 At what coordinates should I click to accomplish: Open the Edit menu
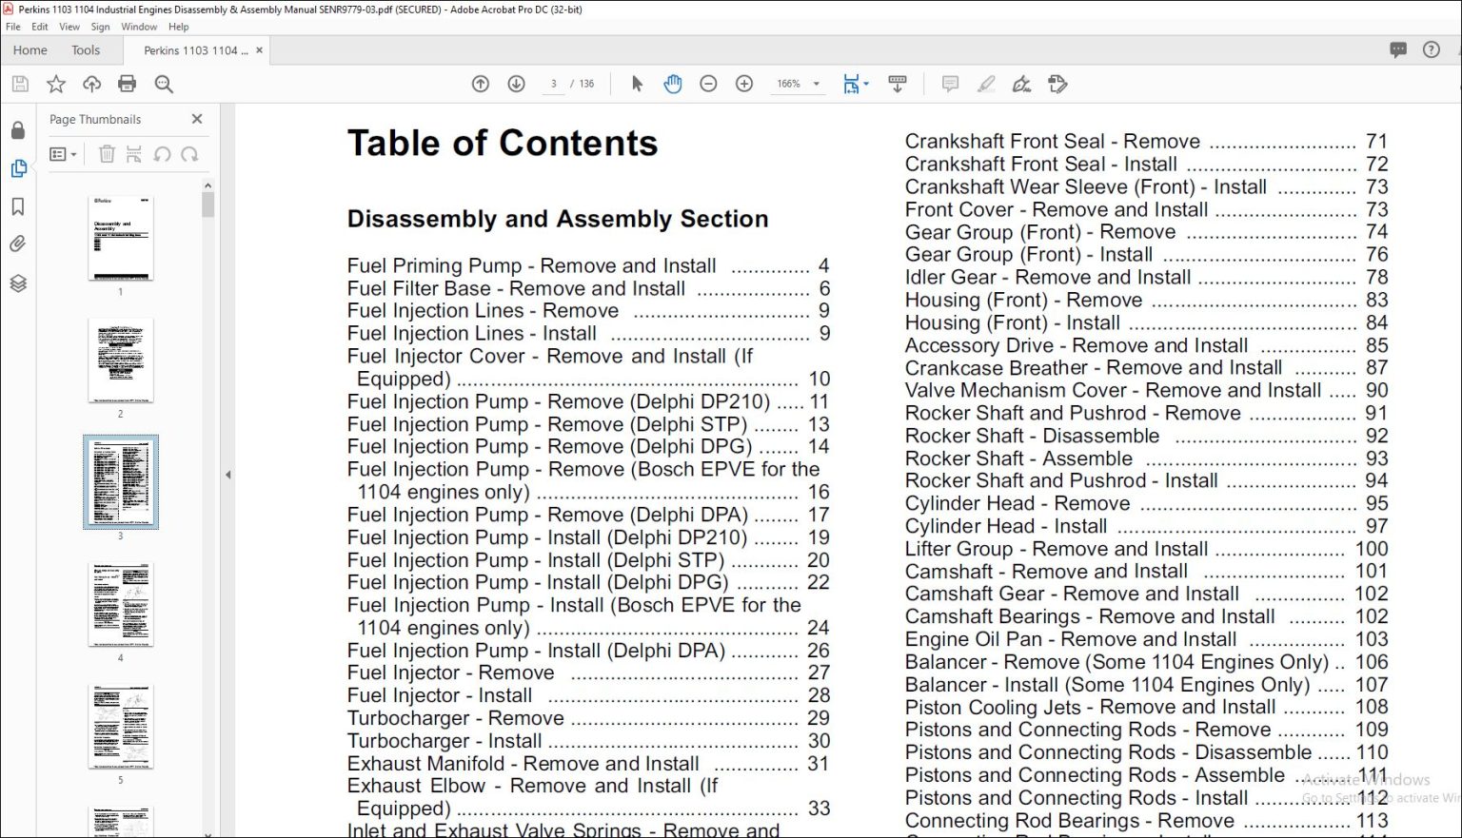click(x=40, y=27)
